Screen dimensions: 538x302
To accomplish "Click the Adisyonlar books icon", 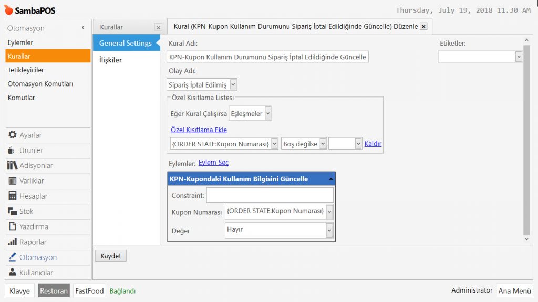I will [x=13, y=166].
